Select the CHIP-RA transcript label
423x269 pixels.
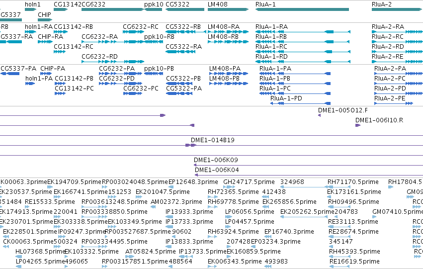pos(50,37)
